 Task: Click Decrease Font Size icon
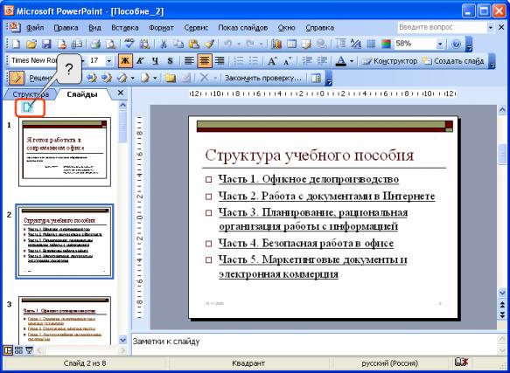coord(288,61)
